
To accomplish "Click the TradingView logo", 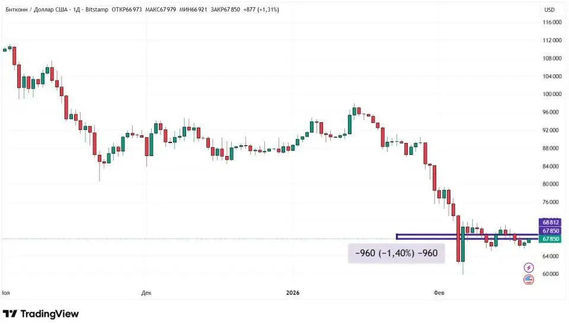I will click(x=40, y=314).
